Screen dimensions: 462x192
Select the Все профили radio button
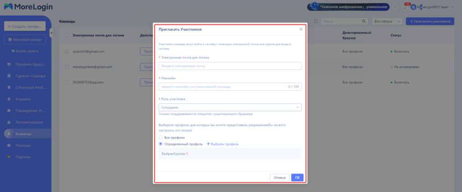coord(161,137)
